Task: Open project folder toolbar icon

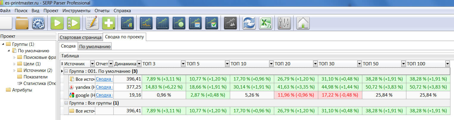Action: point(22,23)
